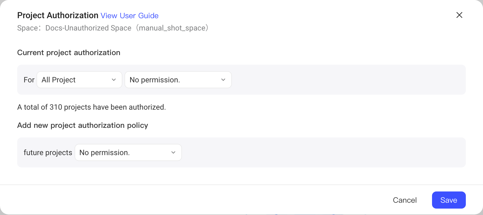The width and height of the screenshot is (483, 215).
Task: Click the Current project authorization heading
Action: click(x=69, y=52)
